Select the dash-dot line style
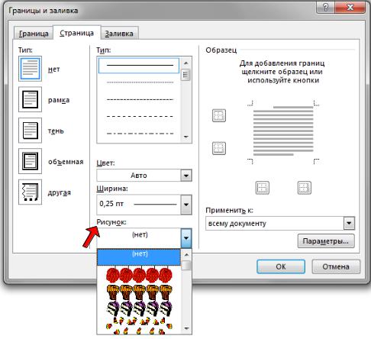This screenshot has height=339, width=371. [x=140, y=133]
